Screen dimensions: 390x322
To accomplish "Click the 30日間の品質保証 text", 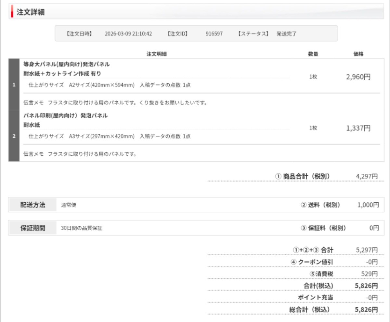I will coord(82,228).
